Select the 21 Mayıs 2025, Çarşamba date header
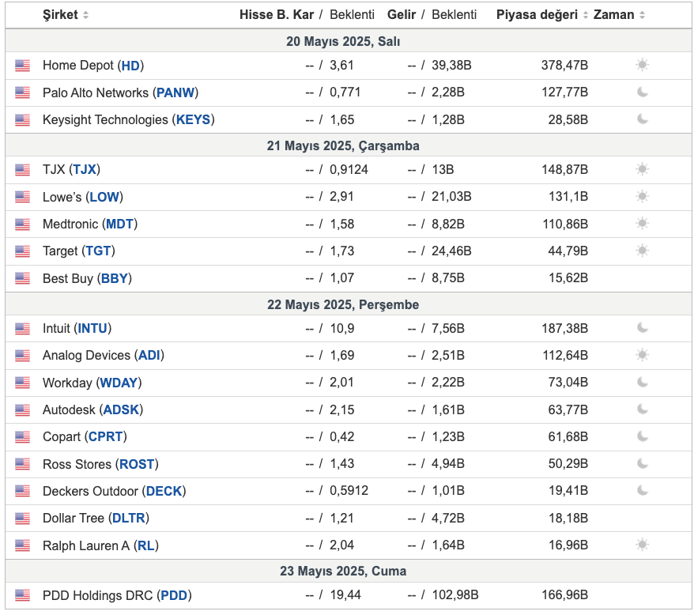 pyautogui.click(x=343, y=145)
